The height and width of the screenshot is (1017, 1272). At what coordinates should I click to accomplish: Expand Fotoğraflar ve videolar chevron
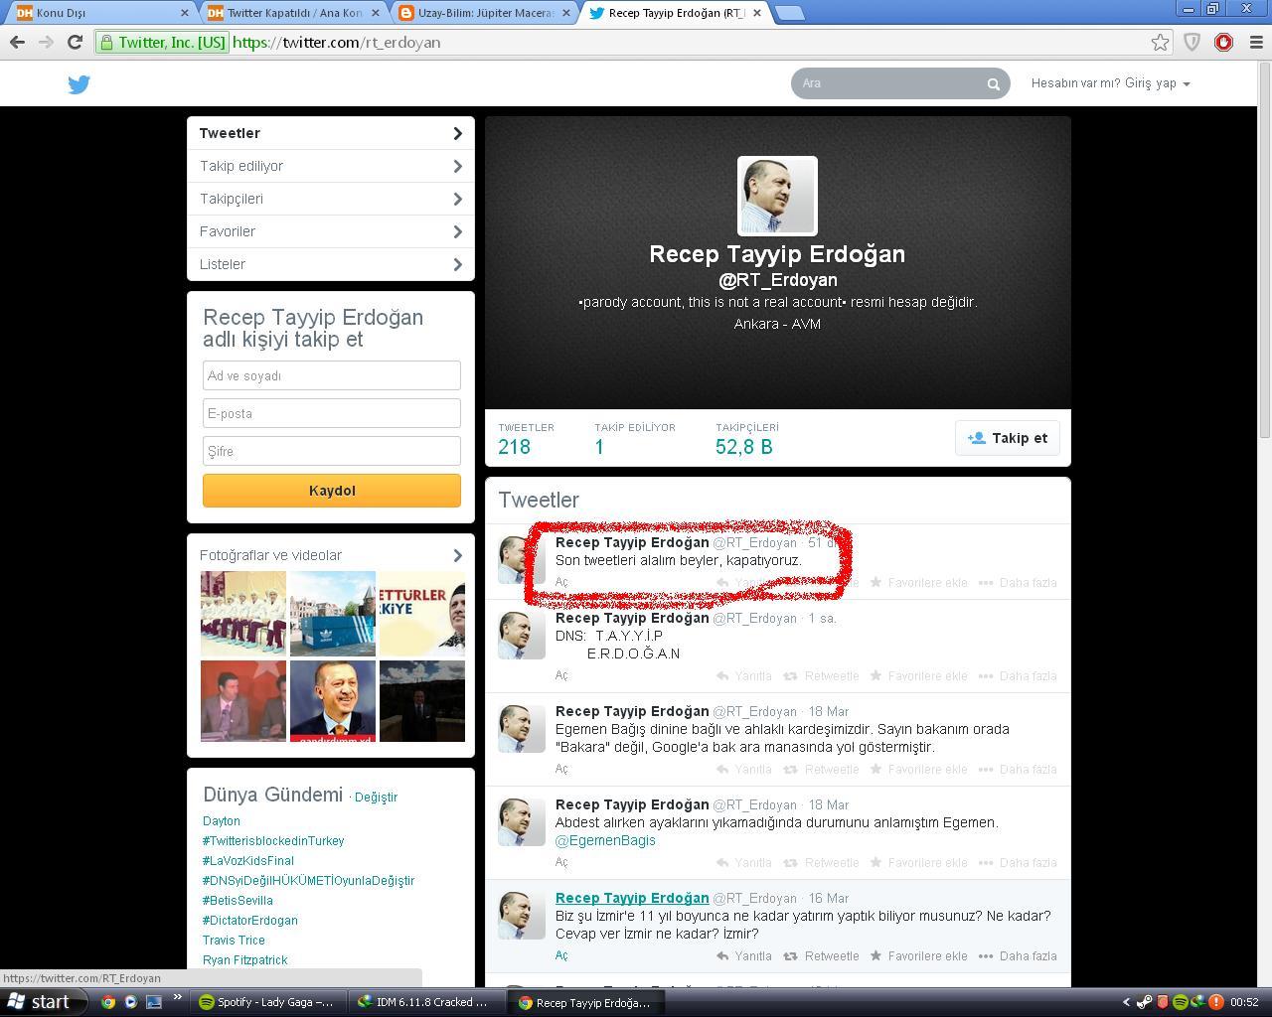click(x=457, y=555)
